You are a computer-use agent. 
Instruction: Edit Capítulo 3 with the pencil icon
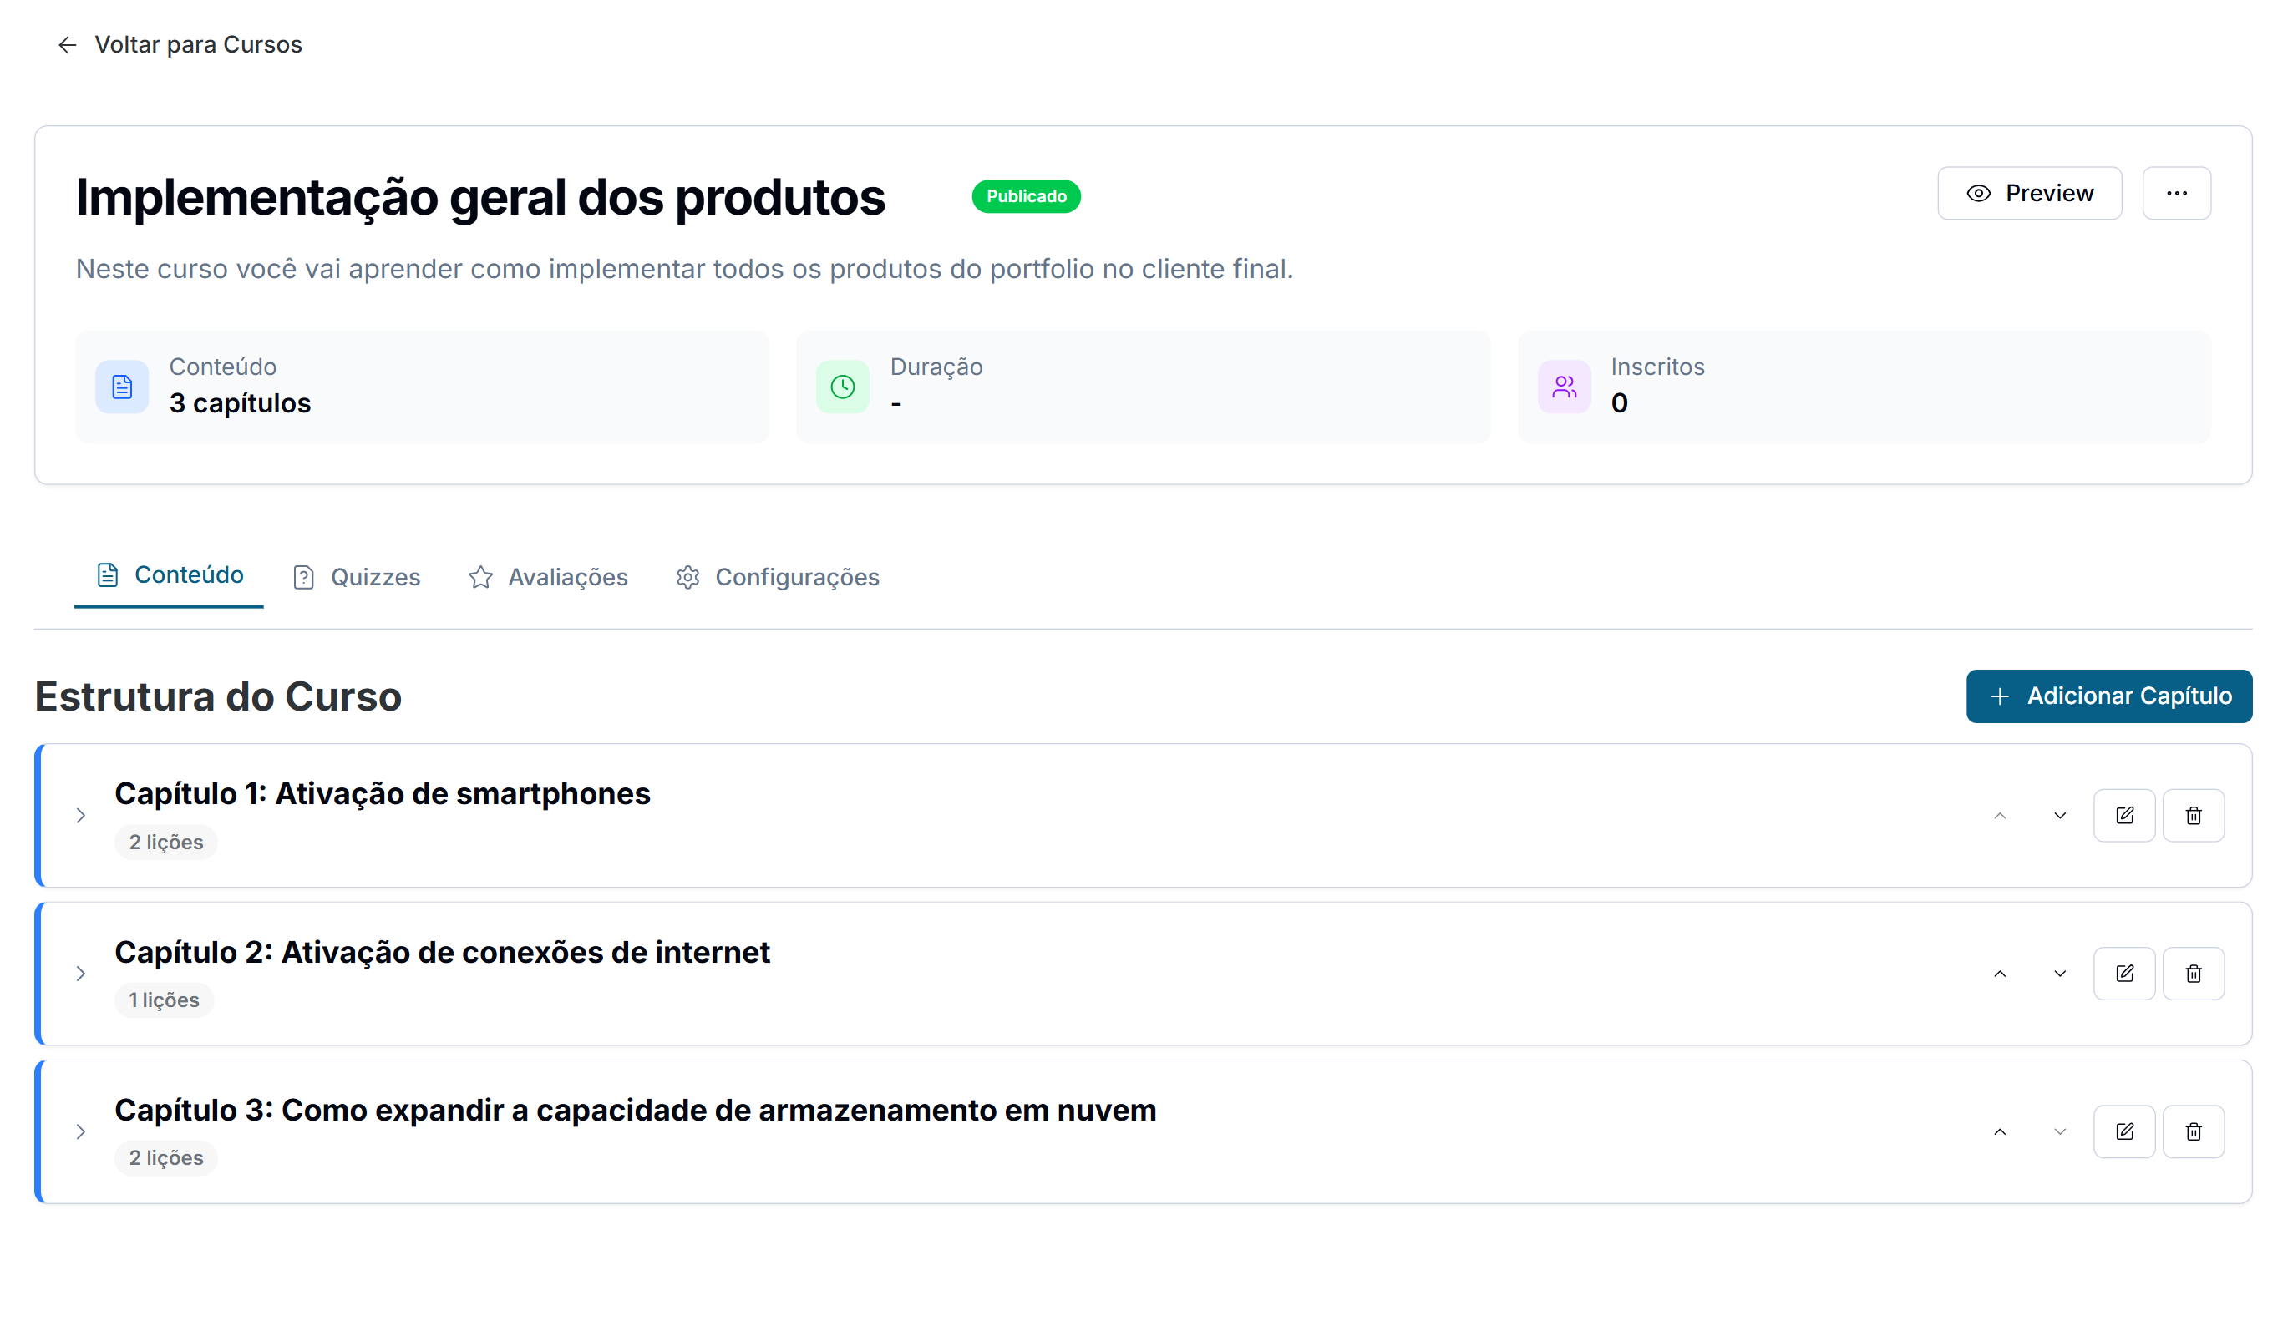[x=2123, y=1131]
